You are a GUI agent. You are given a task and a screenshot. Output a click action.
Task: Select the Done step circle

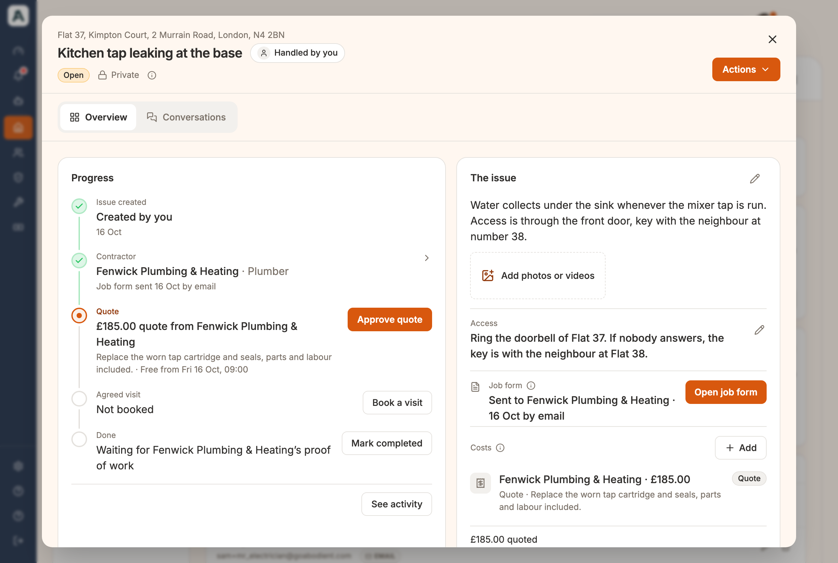click(x=79, y=439)
